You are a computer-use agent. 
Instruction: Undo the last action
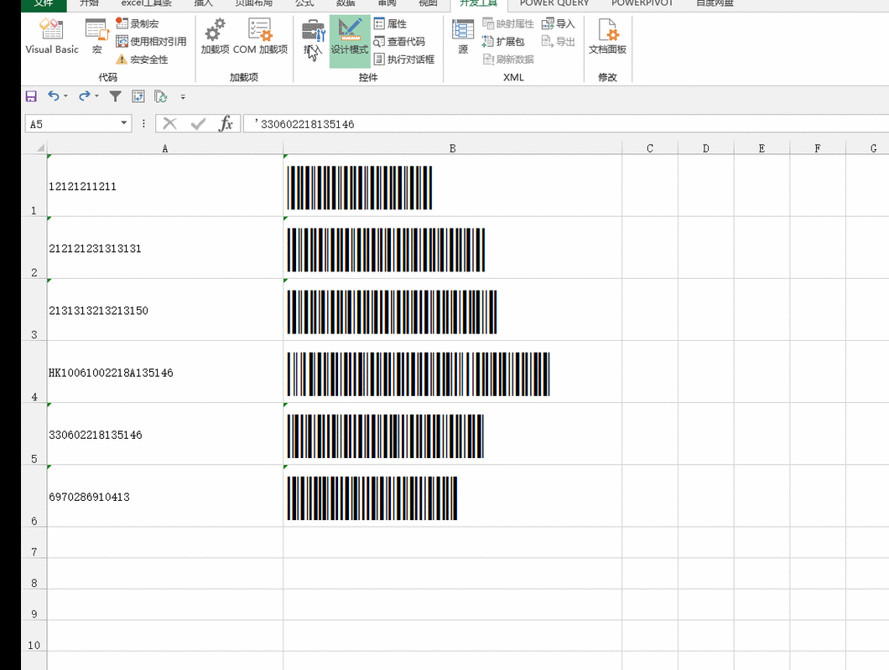point(54,96)
